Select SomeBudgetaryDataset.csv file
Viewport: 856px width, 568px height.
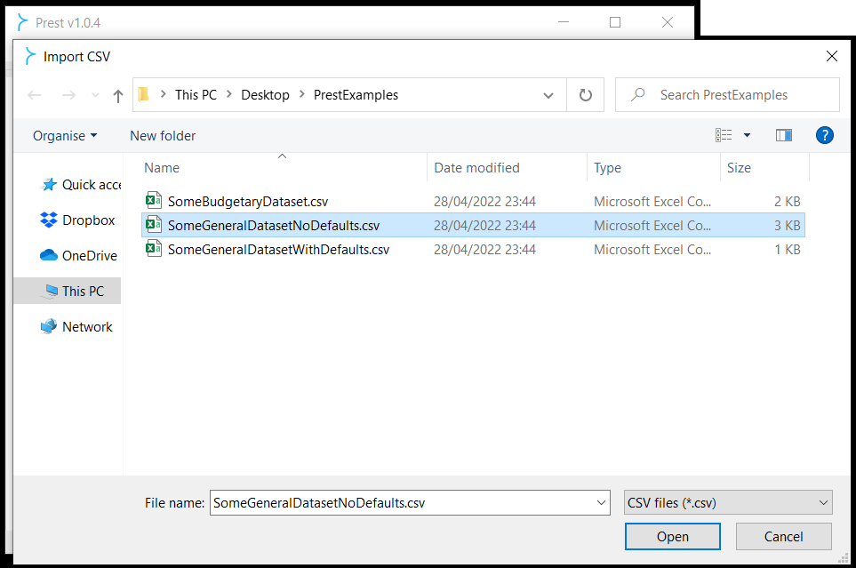[x=473, y=202]
